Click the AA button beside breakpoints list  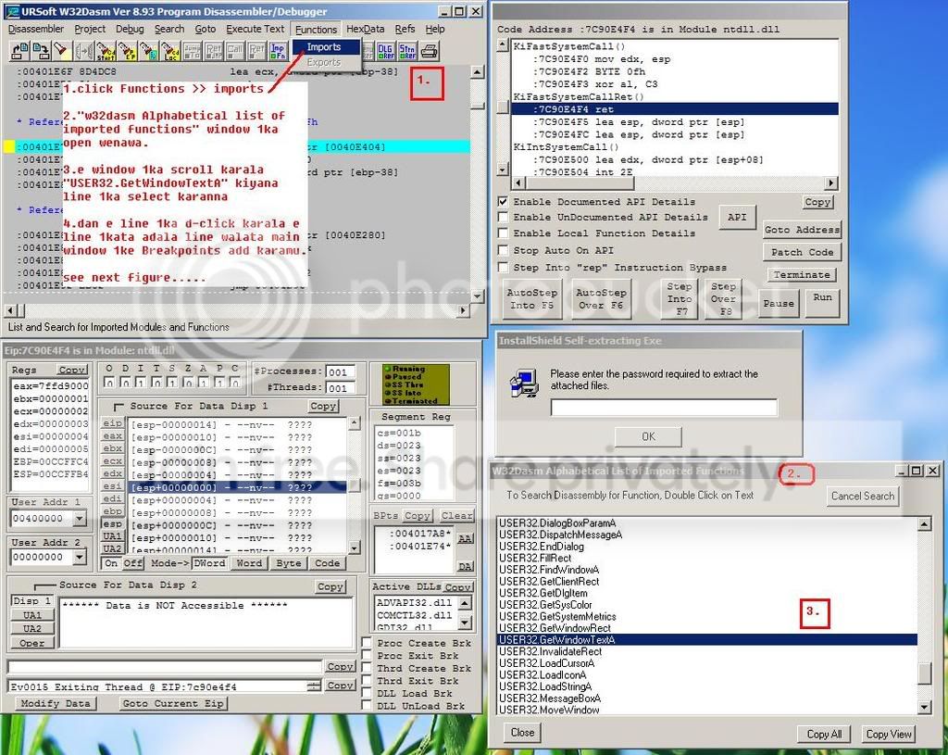[x=465, y=538]
